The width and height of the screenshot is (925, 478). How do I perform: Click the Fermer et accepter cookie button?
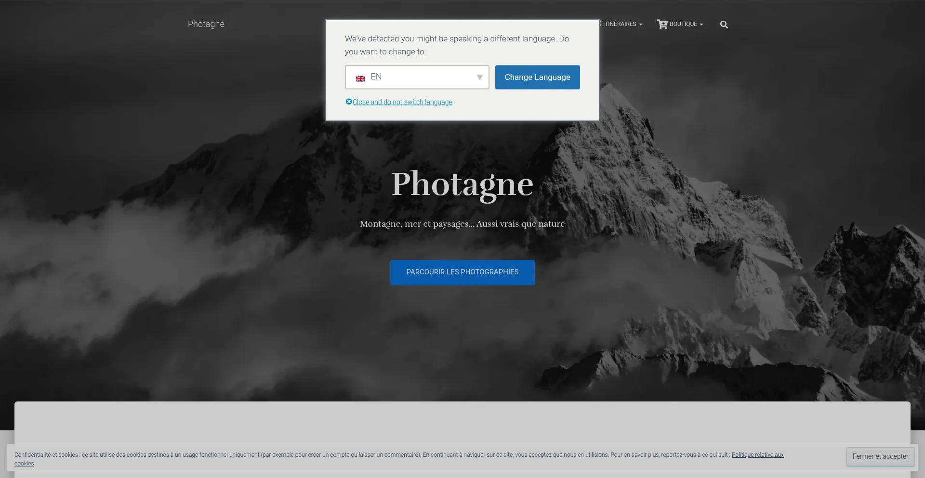(880, 456)
